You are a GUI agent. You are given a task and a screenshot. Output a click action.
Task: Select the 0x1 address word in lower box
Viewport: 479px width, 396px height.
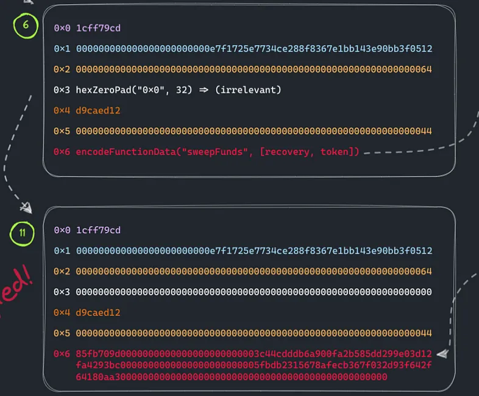coord(254,251)
